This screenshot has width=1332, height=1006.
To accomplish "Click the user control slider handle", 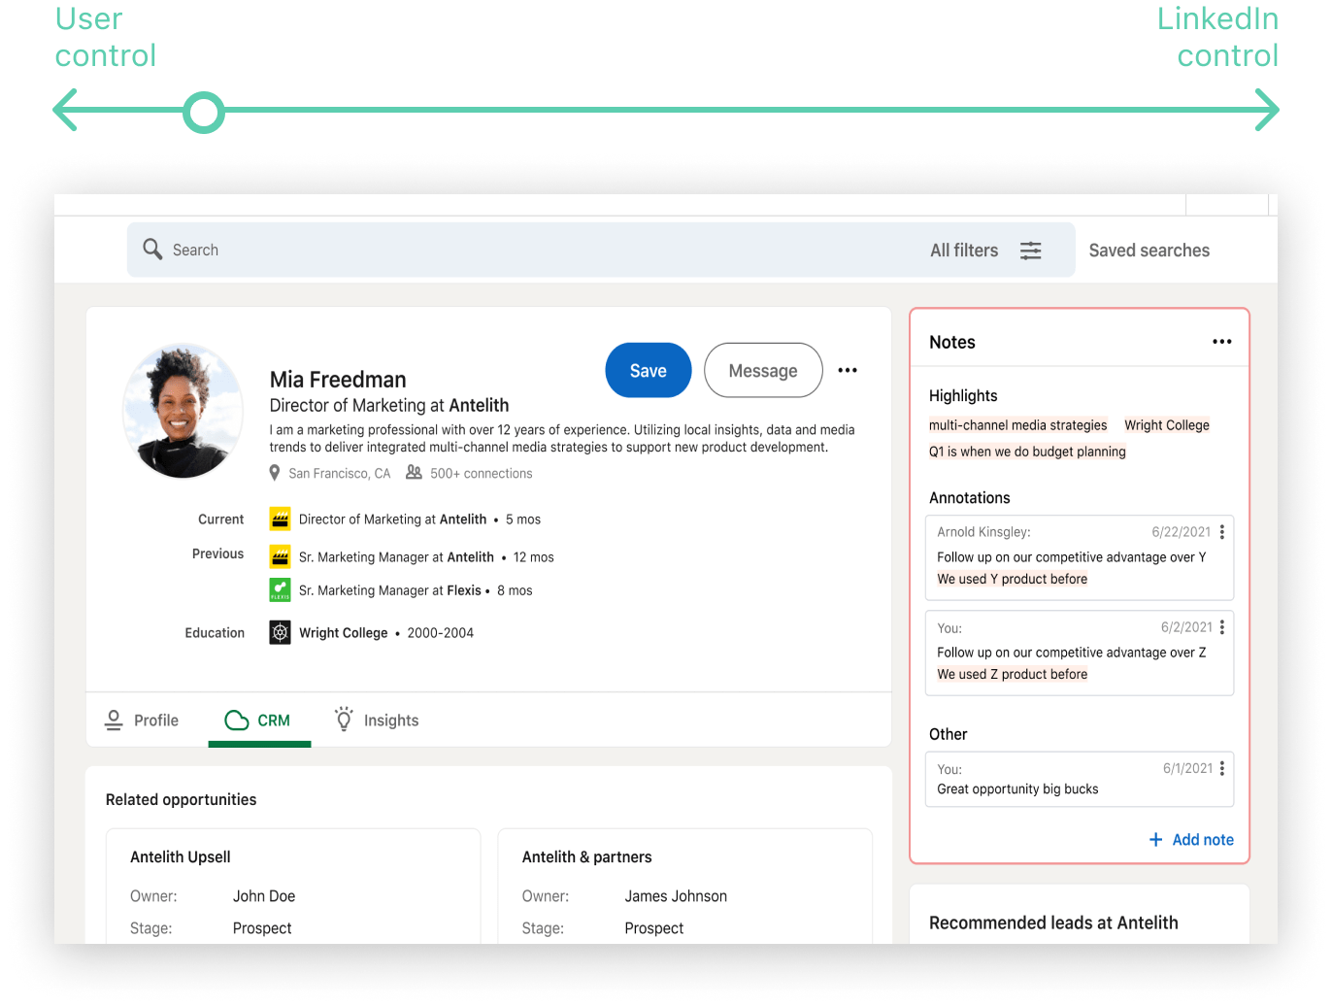I will coord(204,113).
